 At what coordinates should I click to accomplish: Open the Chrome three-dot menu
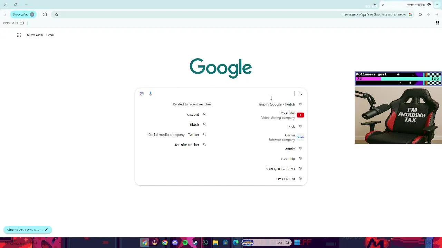5,14
